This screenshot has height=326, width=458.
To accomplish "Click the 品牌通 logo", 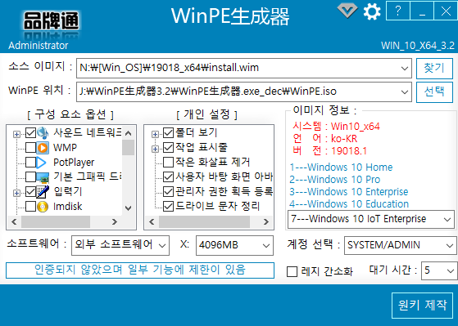I will pyautogui.click(x=51, y=21).
